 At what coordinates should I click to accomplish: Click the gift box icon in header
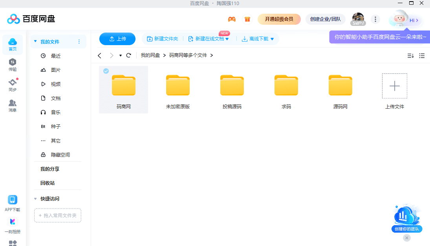point(247,19)
